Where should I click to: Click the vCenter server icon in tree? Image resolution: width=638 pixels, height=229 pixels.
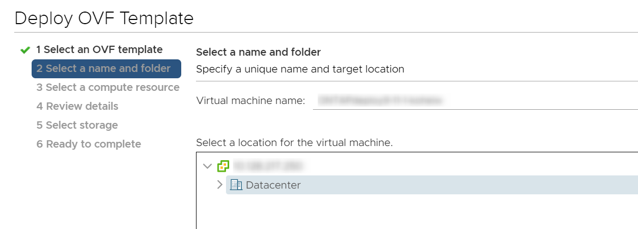tap(223, 166)
